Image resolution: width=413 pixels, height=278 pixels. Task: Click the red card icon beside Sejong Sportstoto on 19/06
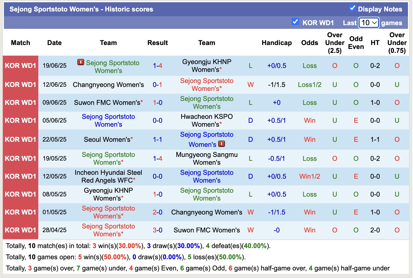click(x=80, y=63)
